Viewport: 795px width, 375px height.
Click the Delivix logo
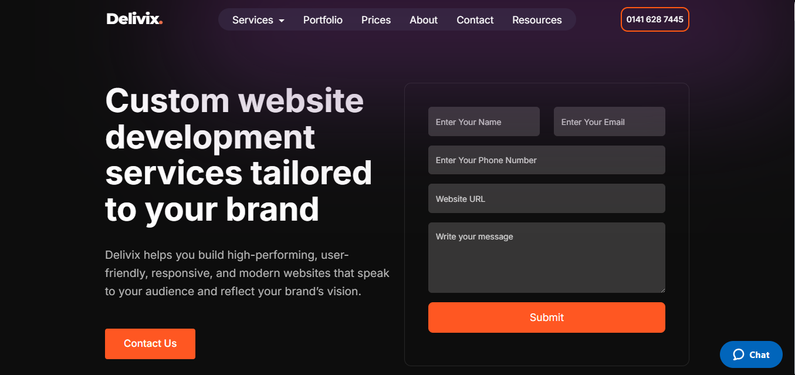pyautogui.click(x=134, y=19)
